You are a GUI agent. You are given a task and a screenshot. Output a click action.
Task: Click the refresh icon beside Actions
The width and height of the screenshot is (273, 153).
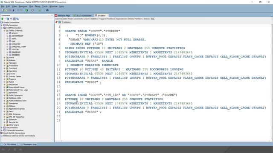coord(60,22)
